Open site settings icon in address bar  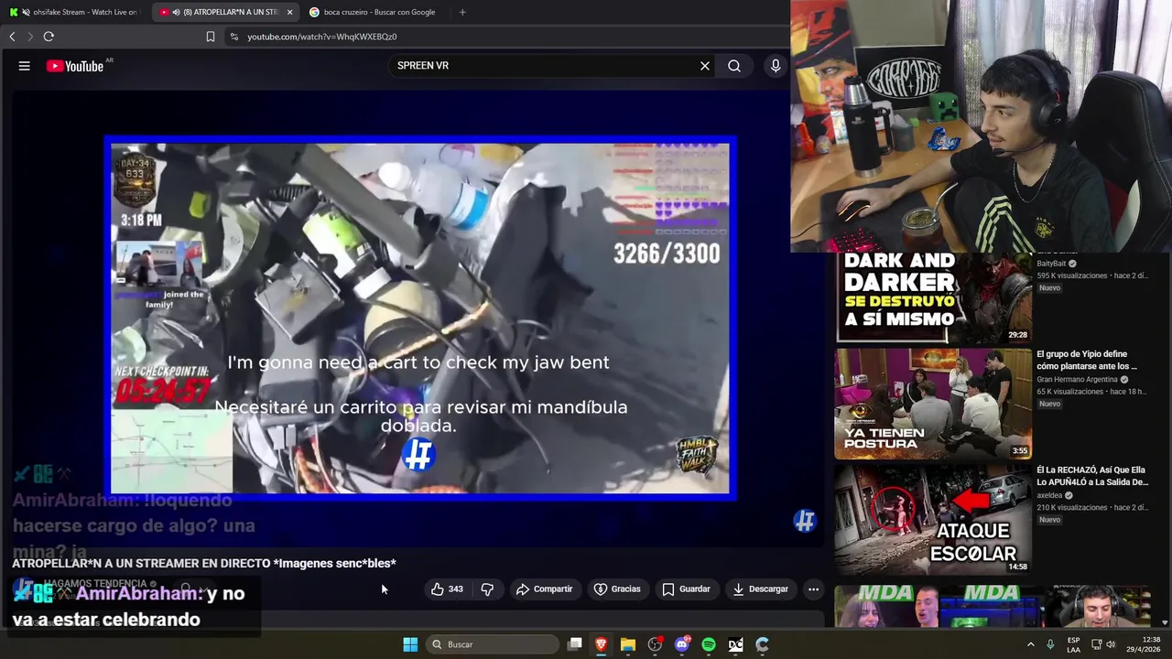point(234,37)
